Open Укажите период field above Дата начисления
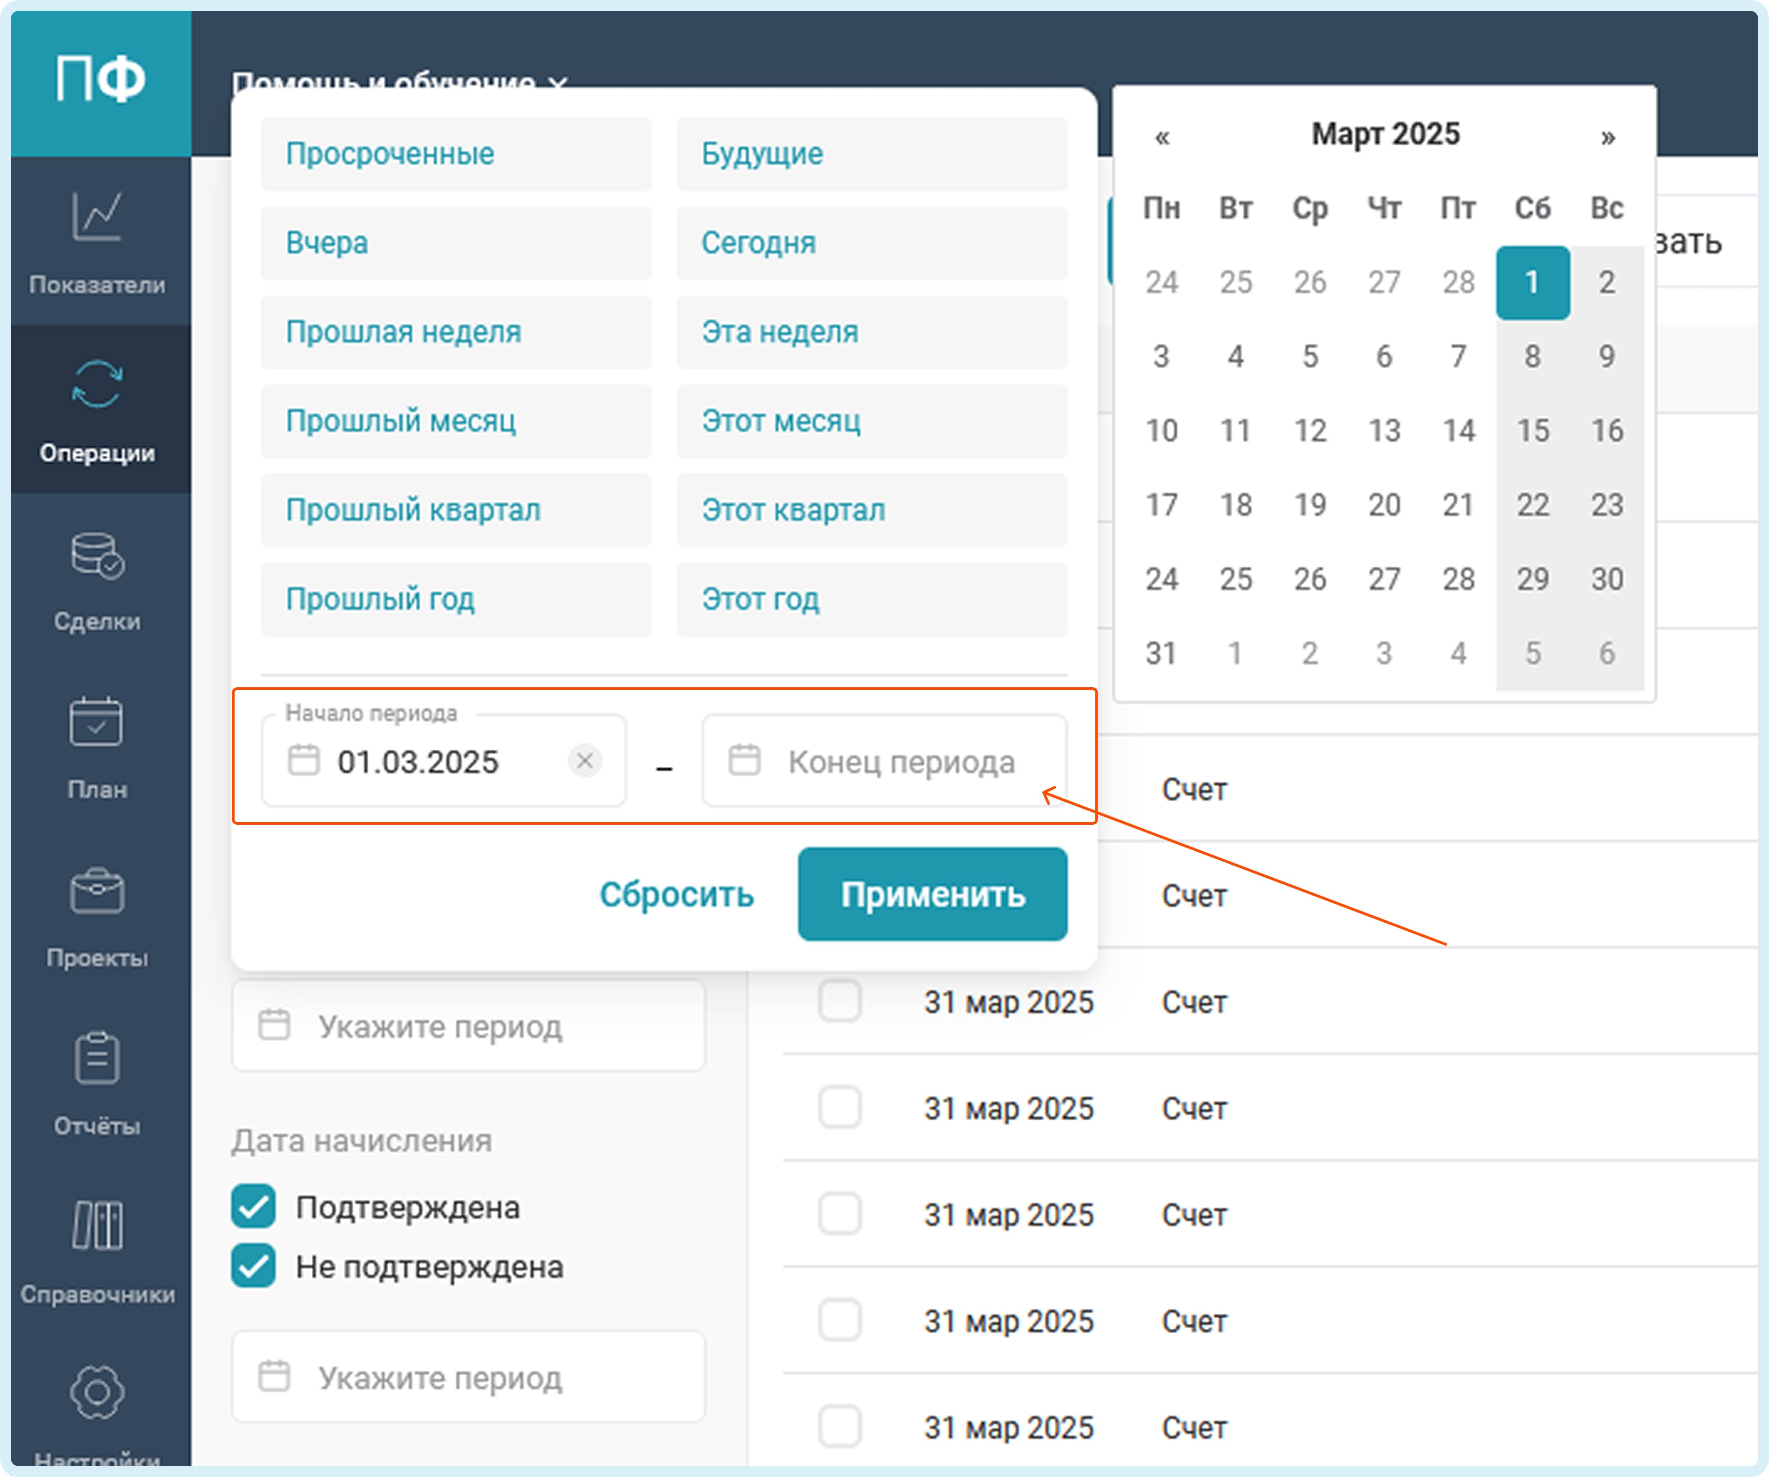This screenshot has width=1769, height=1477. 468,1026
